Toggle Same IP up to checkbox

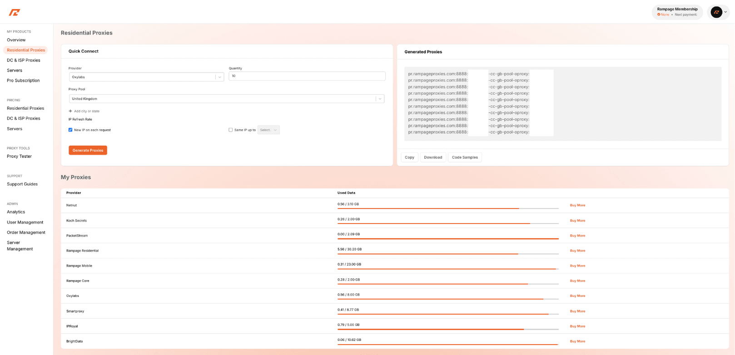point(231,130)
